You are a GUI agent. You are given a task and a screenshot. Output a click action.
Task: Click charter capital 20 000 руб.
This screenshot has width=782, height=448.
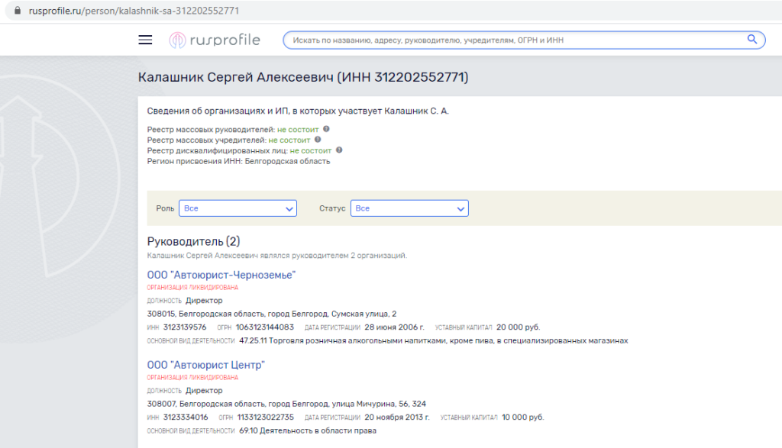tap(519, 327)
